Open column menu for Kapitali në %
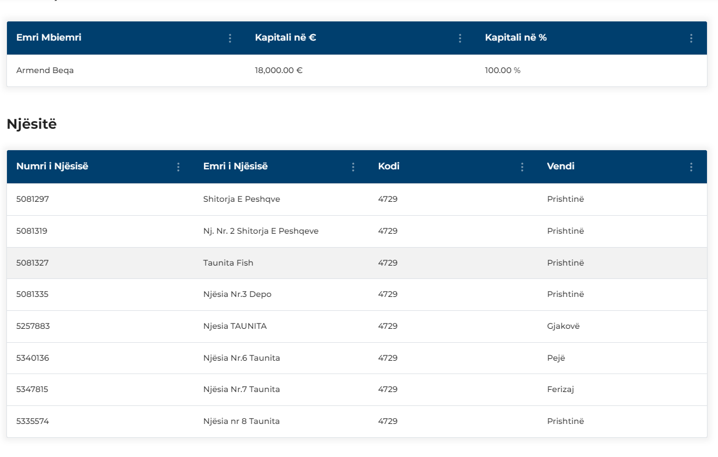 coord(691,38)
